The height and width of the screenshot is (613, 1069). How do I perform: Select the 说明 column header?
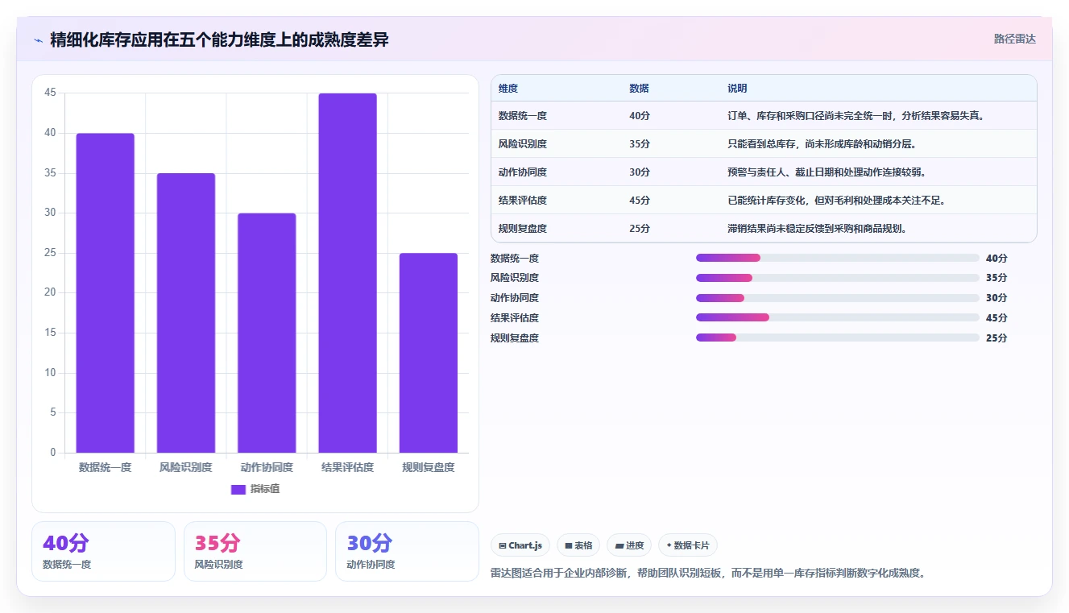[737, 88]
